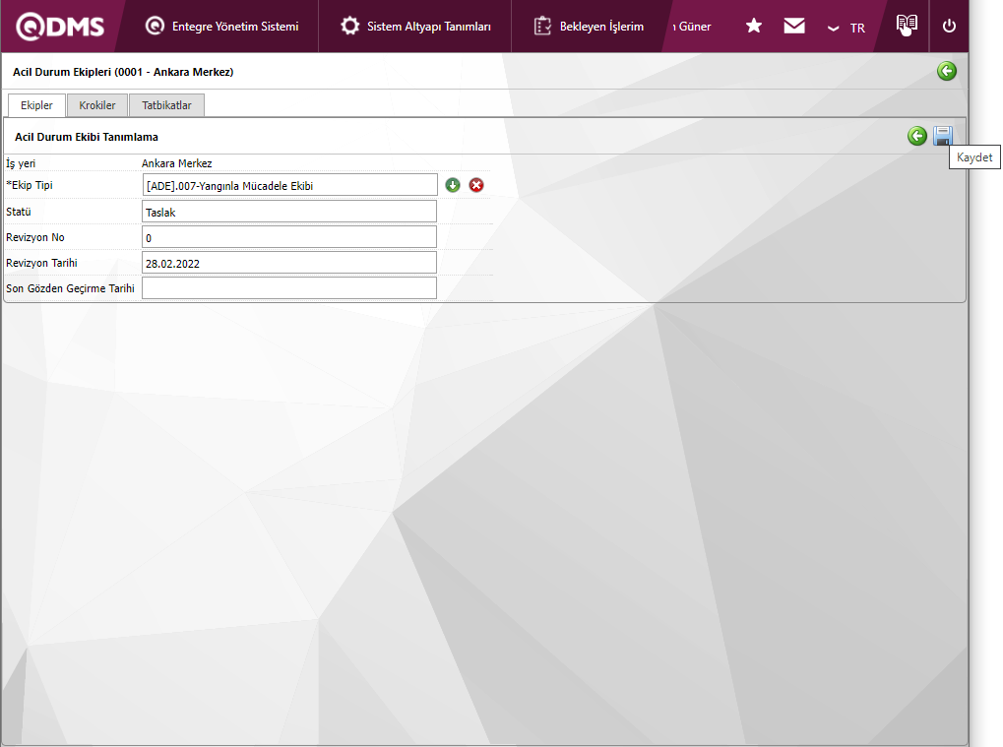Image resolution: width=1003 pixels, height=747 pixels.
Task: Log out using the power icon
Action: click(x=949, y=27)
